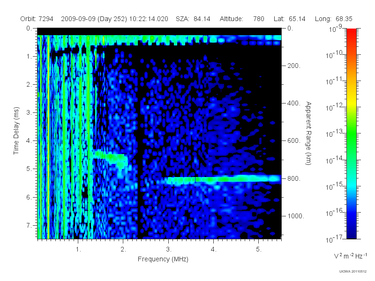375x281 pixels.
Task: Click the timestamp 10:22:14.020
Action: click(x=149, y=19)
